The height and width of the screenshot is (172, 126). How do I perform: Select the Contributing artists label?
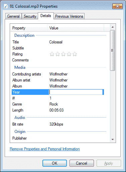[26, 74]
